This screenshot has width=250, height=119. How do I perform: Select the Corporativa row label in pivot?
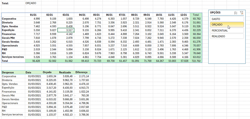click(13, 19)
